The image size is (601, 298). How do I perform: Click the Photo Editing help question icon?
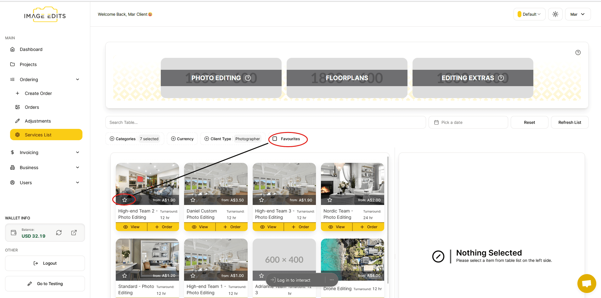[x=248, y=78]
